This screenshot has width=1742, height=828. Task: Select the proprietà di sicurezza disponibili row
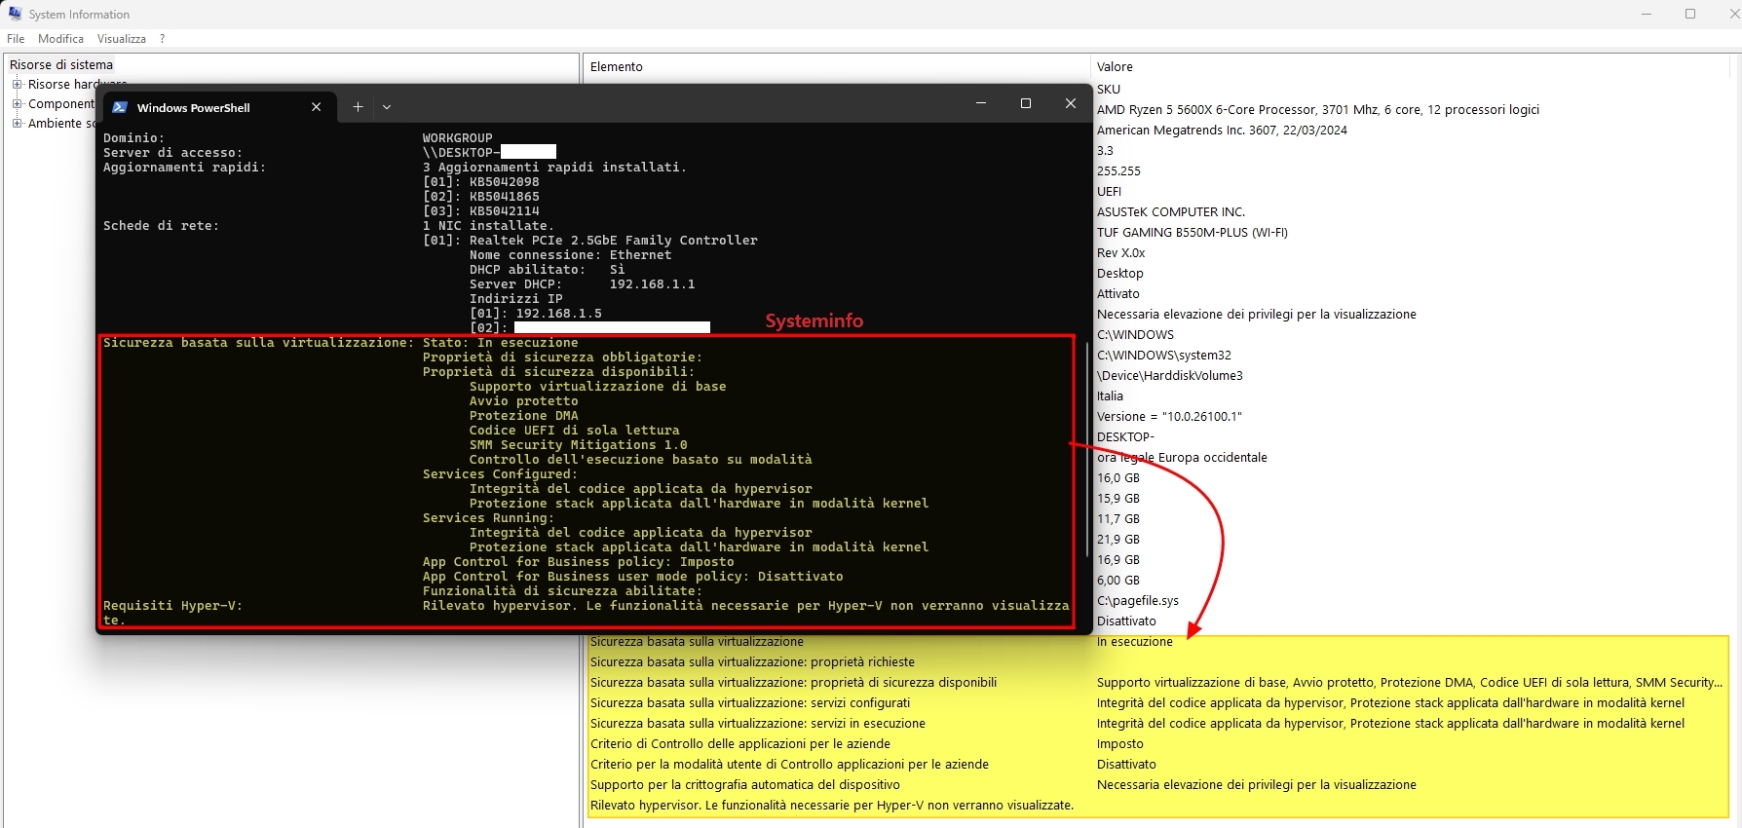click(1157, 682)
